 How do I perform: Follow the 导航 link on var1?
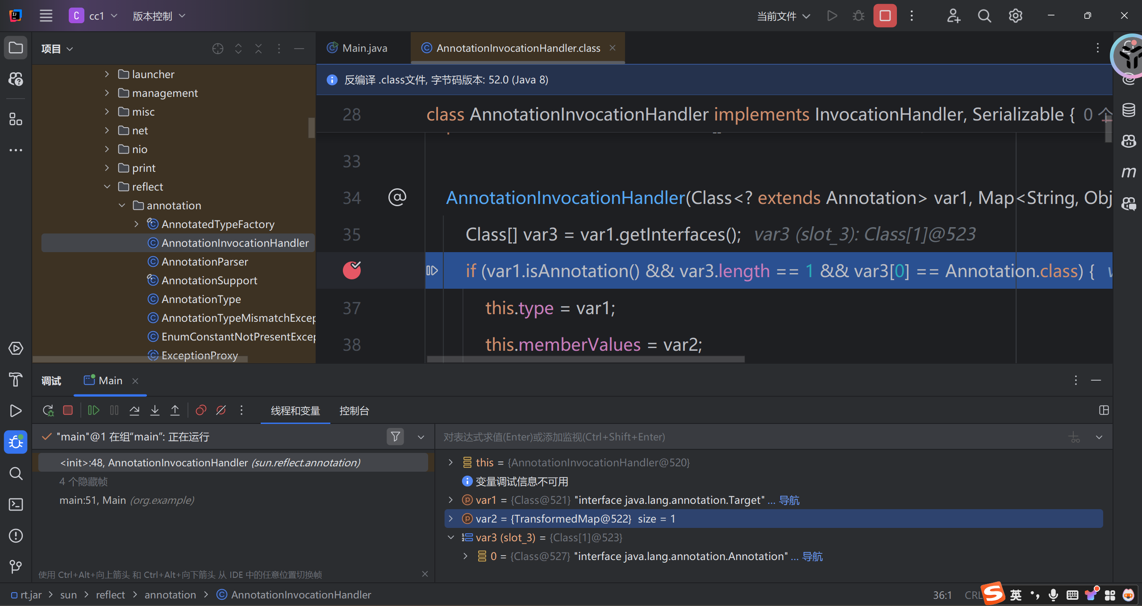789,500
